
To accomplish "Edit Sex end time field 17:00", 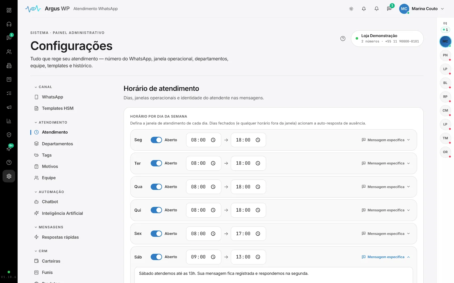I will pos(248,234).
